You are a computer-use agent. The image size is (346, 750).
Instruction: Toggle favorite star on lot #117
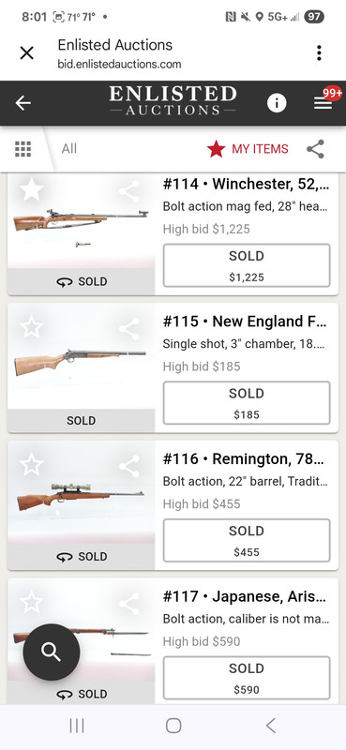tap(32, 602)
